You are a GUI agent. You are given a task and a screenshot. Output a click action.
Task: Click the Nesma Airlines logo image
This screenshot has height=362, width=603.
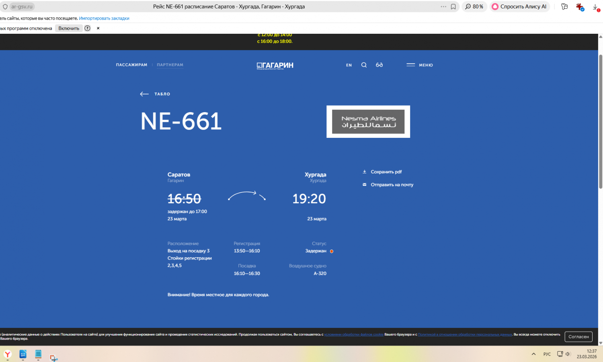368,122
